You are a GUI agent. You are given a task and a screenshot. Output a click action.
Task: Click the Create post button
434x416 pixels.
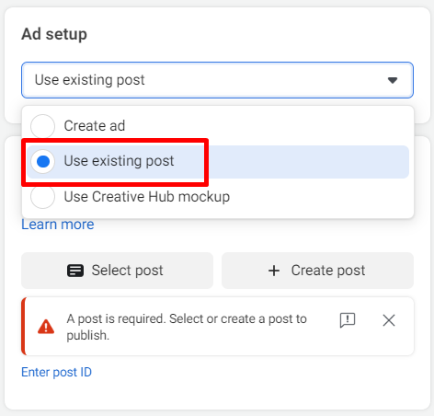[317, 271]
